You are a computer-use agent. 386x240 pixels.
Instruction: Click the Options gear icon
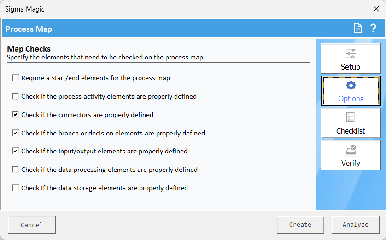pos(351,86)
